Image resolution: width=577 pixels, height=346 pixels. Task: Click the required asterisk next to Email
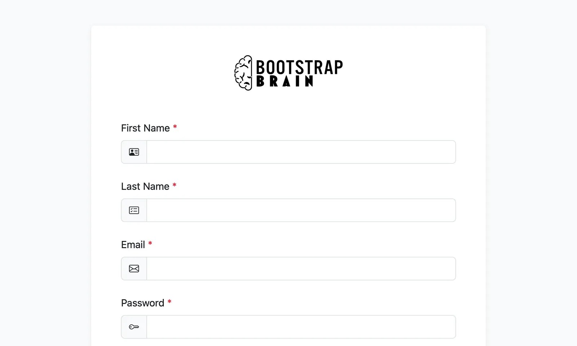[x=150, y=244]
